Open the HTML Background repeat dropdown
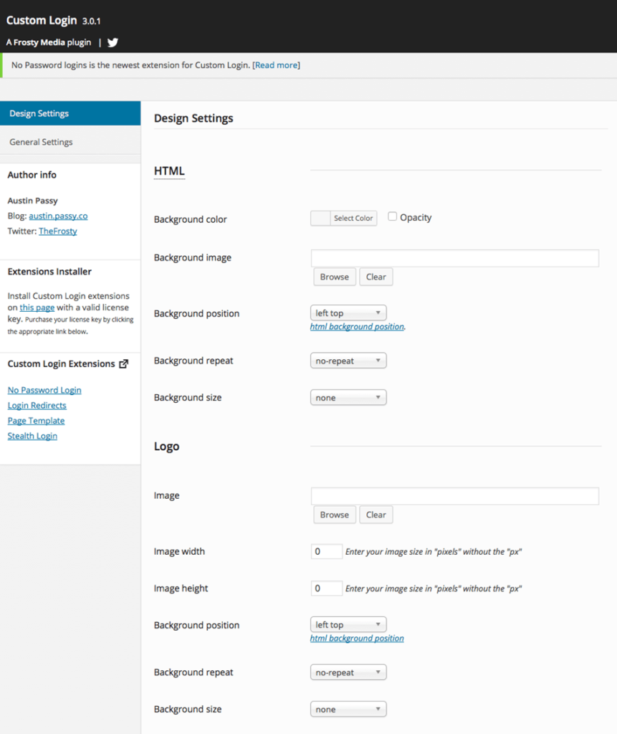 [x=348, y=361]
